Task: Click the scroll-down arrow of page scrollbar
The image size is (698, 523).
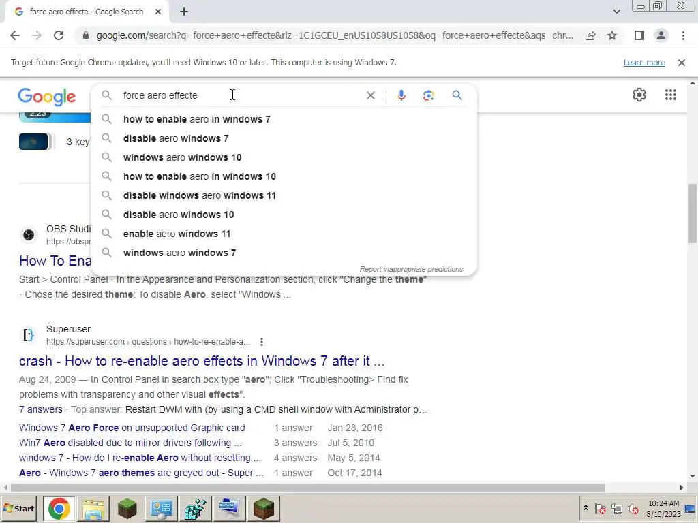Action: point(693,477)
